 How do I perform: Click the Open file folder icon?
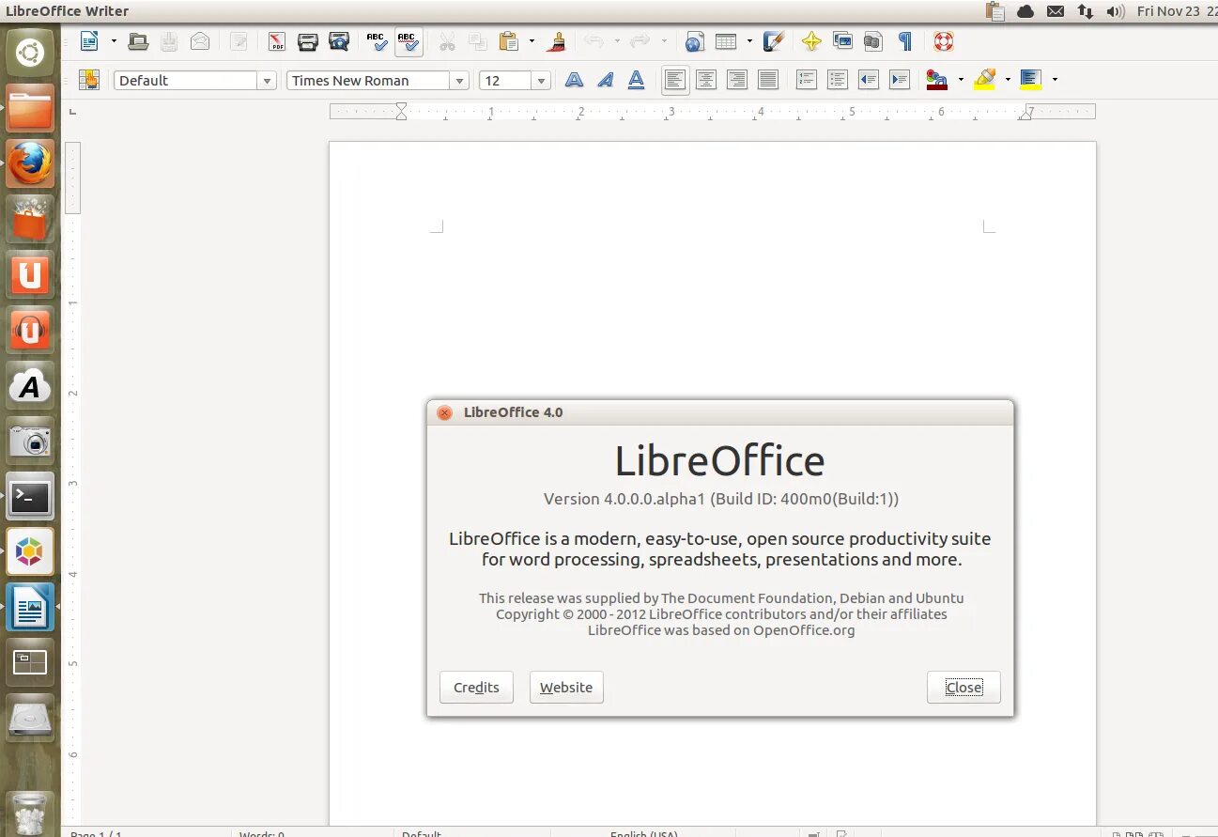point(138,41)
